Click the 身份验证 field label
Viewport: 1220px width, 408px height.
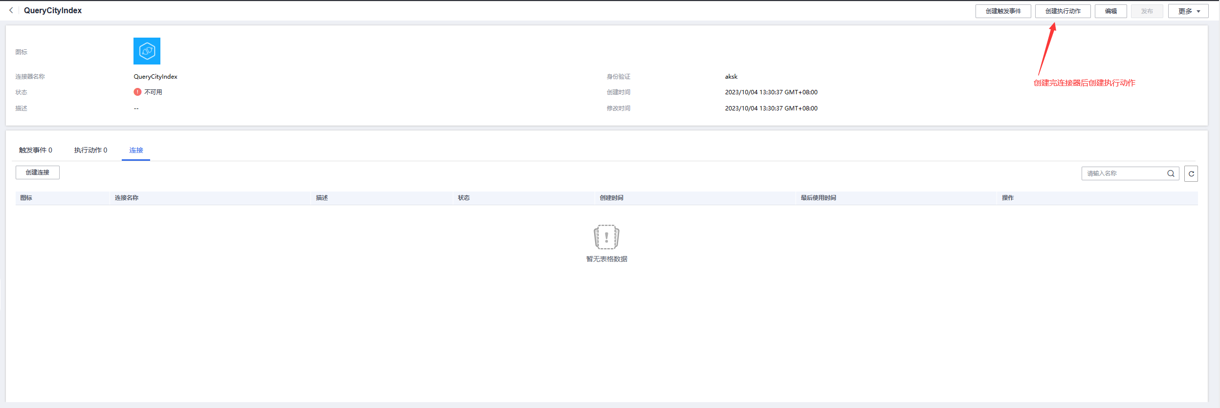click(619, 77)
